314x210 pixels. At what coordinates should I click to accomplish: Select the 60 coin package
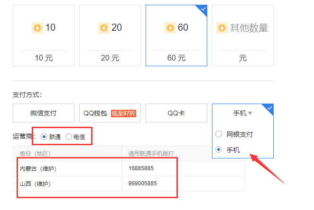click(176, 35)
